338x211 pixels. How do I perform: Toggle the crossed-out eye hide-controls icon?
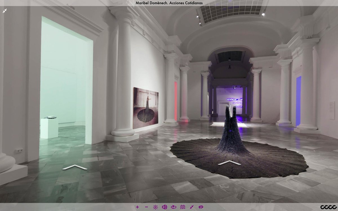click(x=201, y=207)
